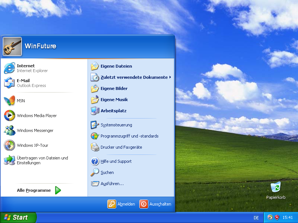Screen dimensions: 298x223
Task: Start Windows Media Player
Action: coord(36,116)
